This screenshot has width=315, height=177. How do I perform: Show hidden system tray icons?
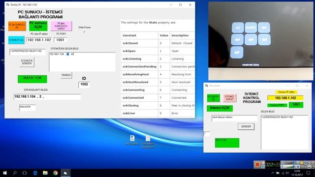click(273, 173)
